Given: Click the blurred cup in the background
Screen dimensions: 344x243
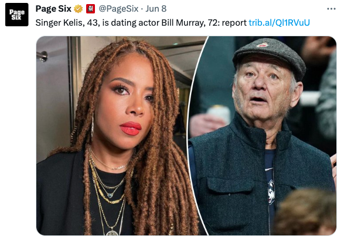Looking at the screenshot, I should 219,114.
